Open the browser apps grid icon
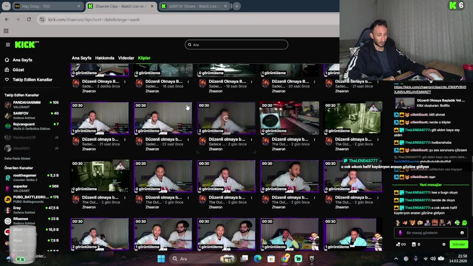This screenshot has height=266, width=473. [6, 31]
